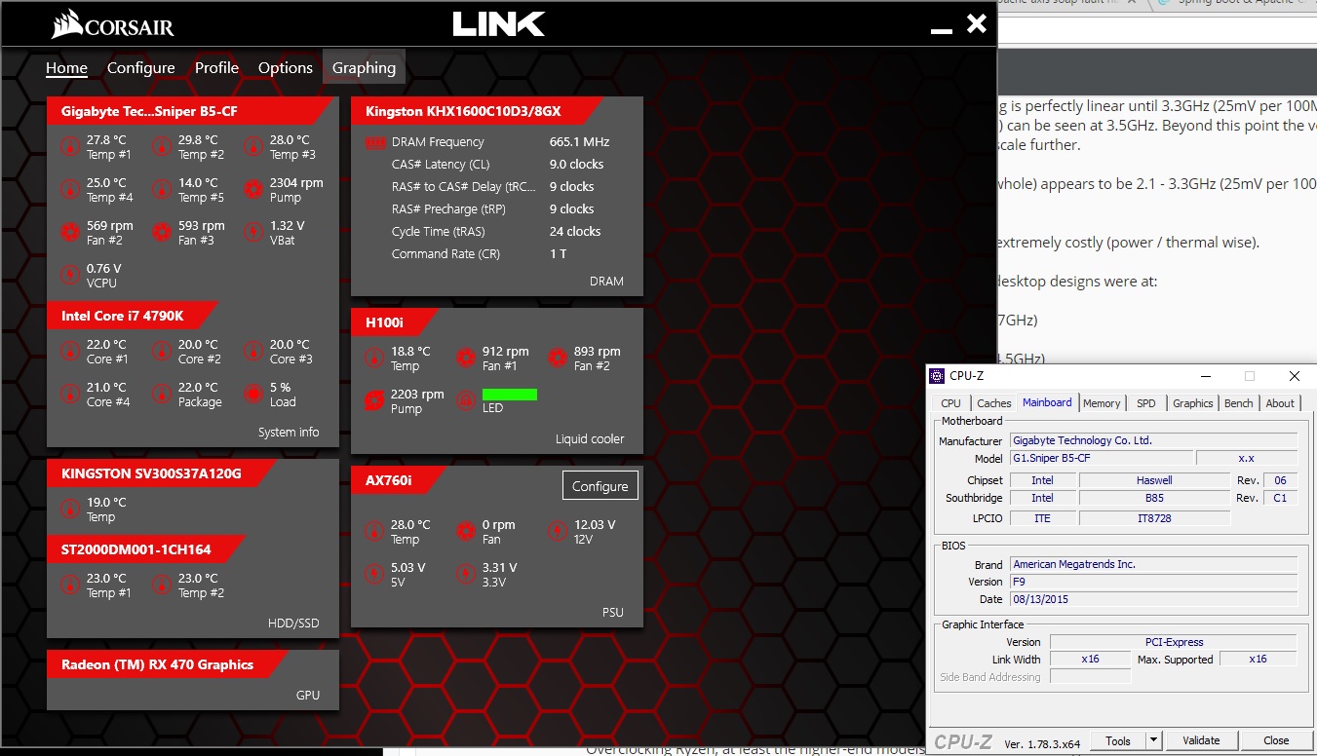
Task: Switch to the Graphing tab
Action: [x=364, y=68]
